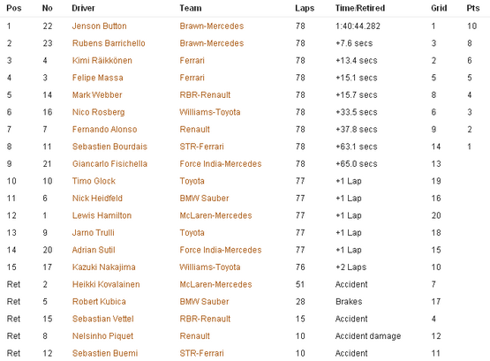Open BMW Sauber link beside Nick Heidfeld
Image resolution: width=490 pixels, height=361 pixels.
[x=204, y=199]
